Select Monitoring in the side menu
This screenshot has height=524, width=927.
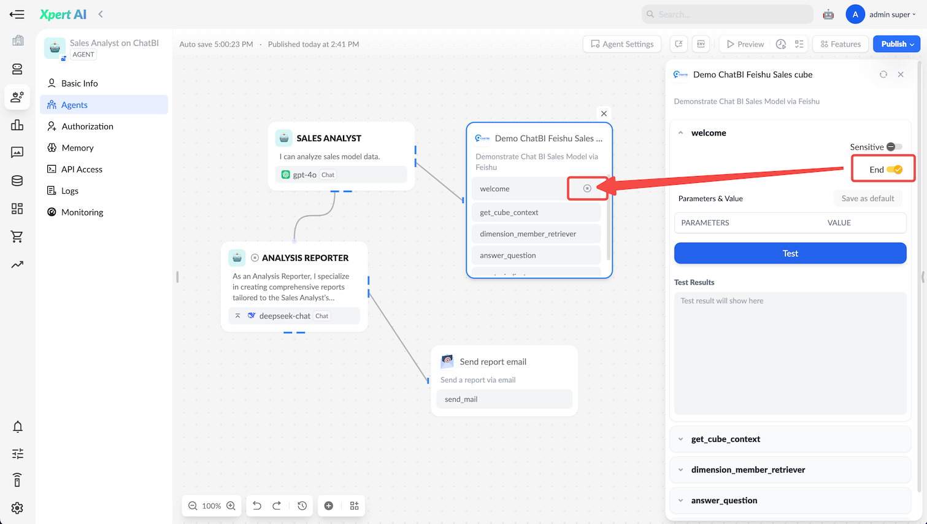(x=82, y=212)
